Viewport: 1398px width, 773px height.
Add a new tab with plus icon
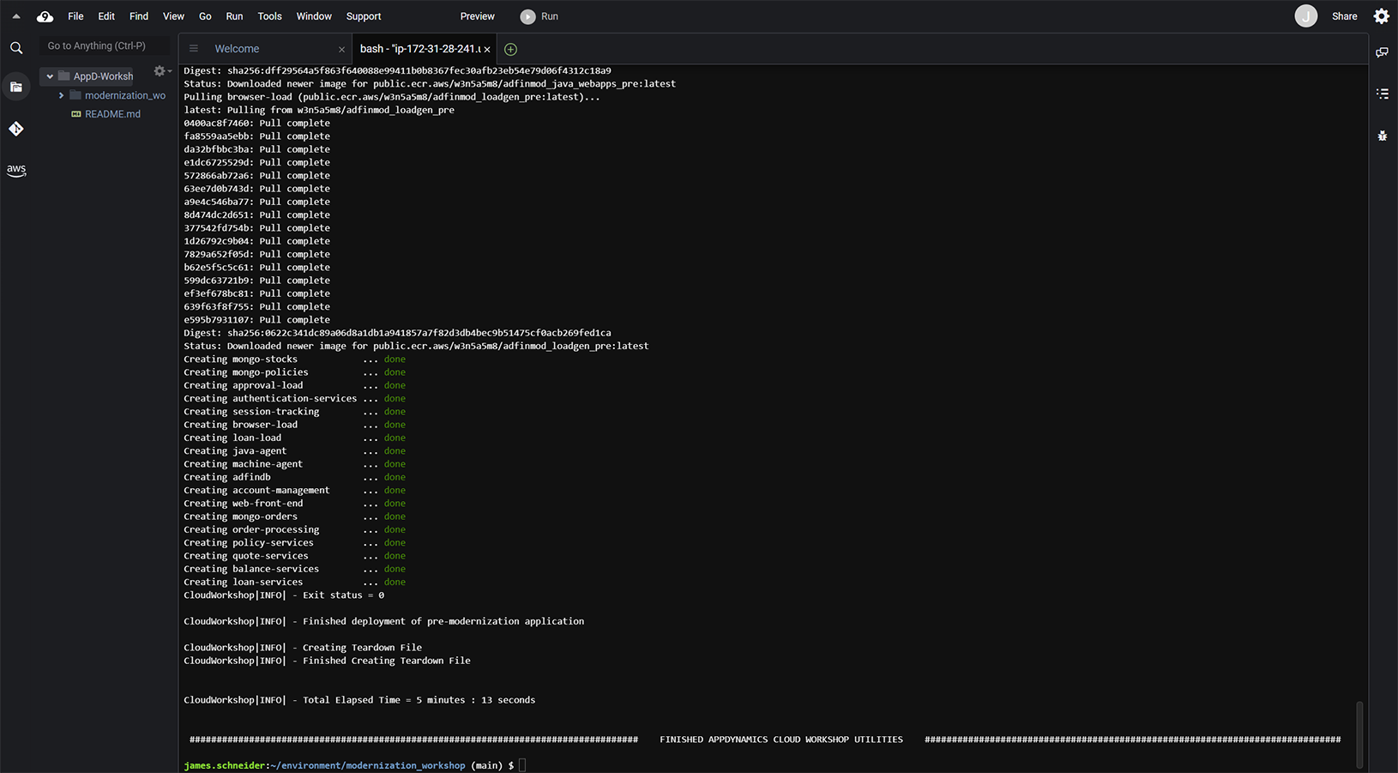tap(510, 49)
